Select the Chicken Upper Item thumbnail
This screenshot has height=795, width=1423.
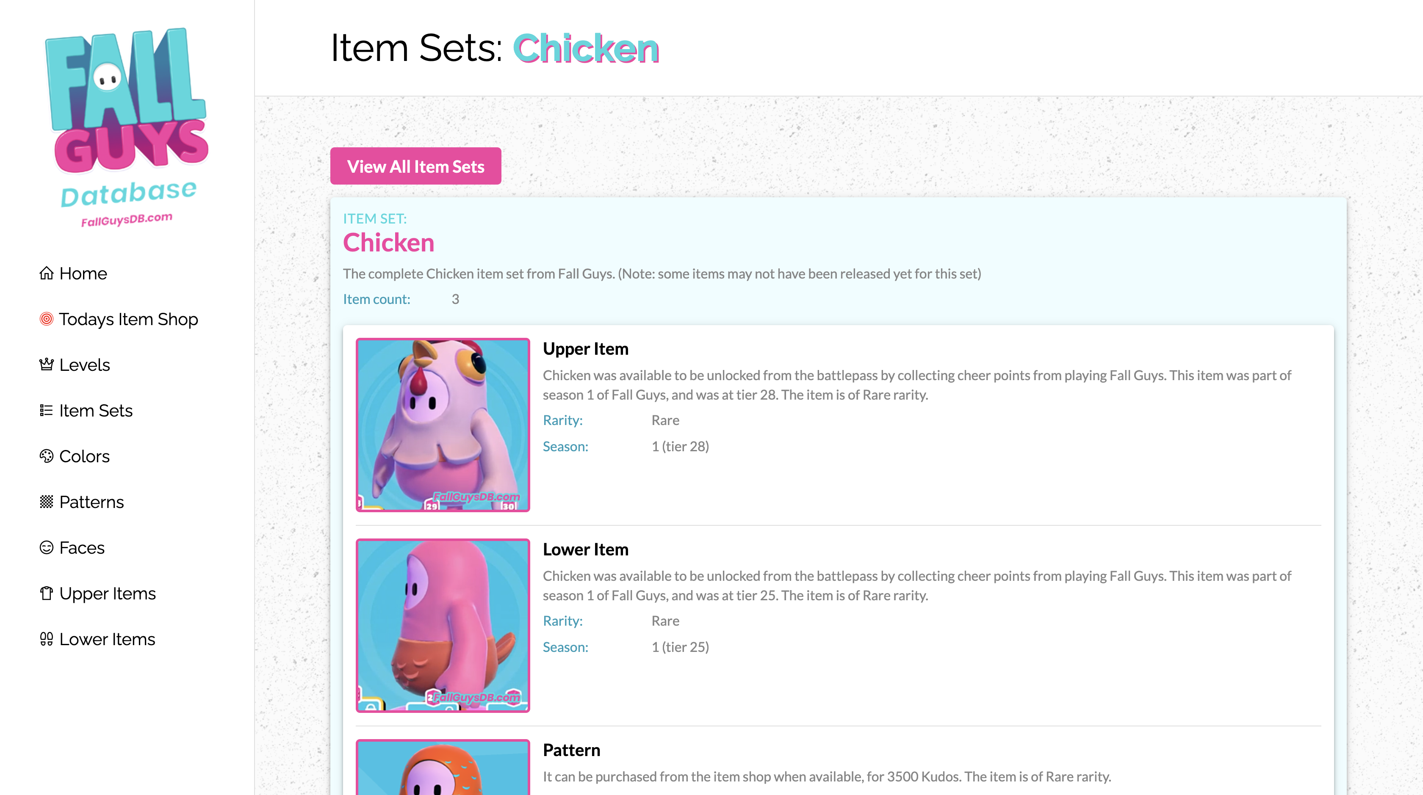pyautogui.click(x=443, y=425)
